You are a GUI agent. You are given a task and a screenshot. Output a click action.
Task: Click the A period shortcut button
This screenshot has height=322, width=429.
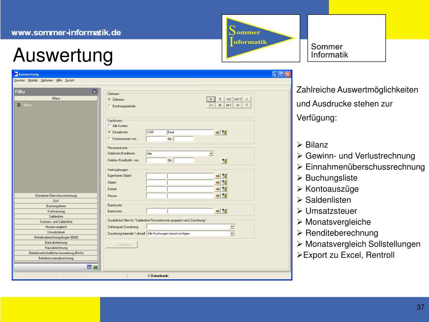(211, 99)
